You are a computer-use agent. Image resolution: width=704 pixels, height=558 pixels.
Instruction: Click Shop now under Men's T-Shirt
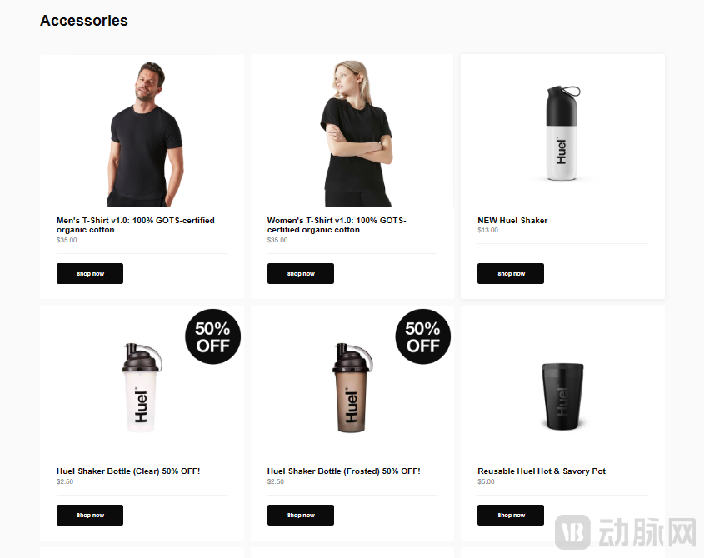pyautogui.click(x=90, y=273)
